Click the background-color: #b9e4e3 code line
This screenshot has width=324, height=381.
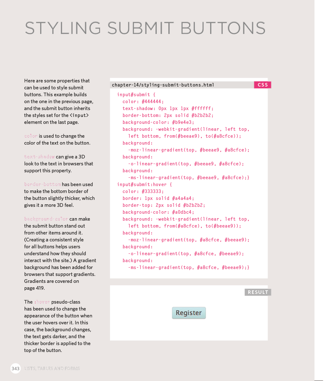pyautogui.click(x=158, y=122)
